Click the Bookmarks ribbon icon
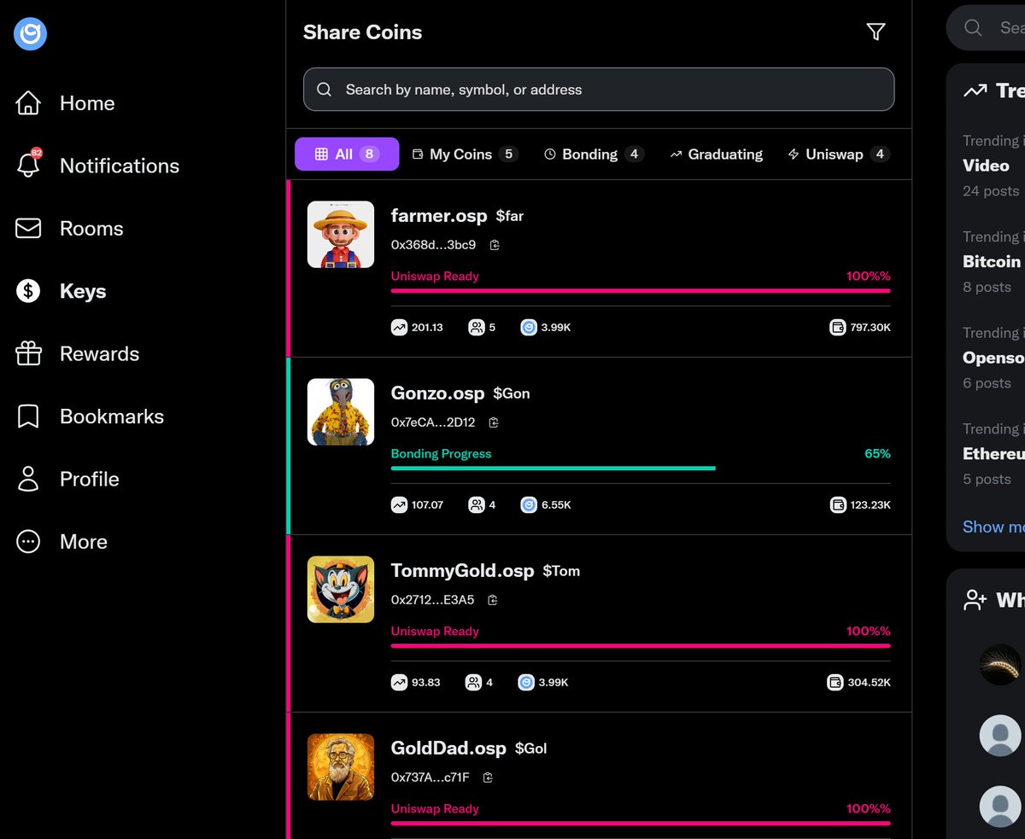 click(x=28, y=417)
